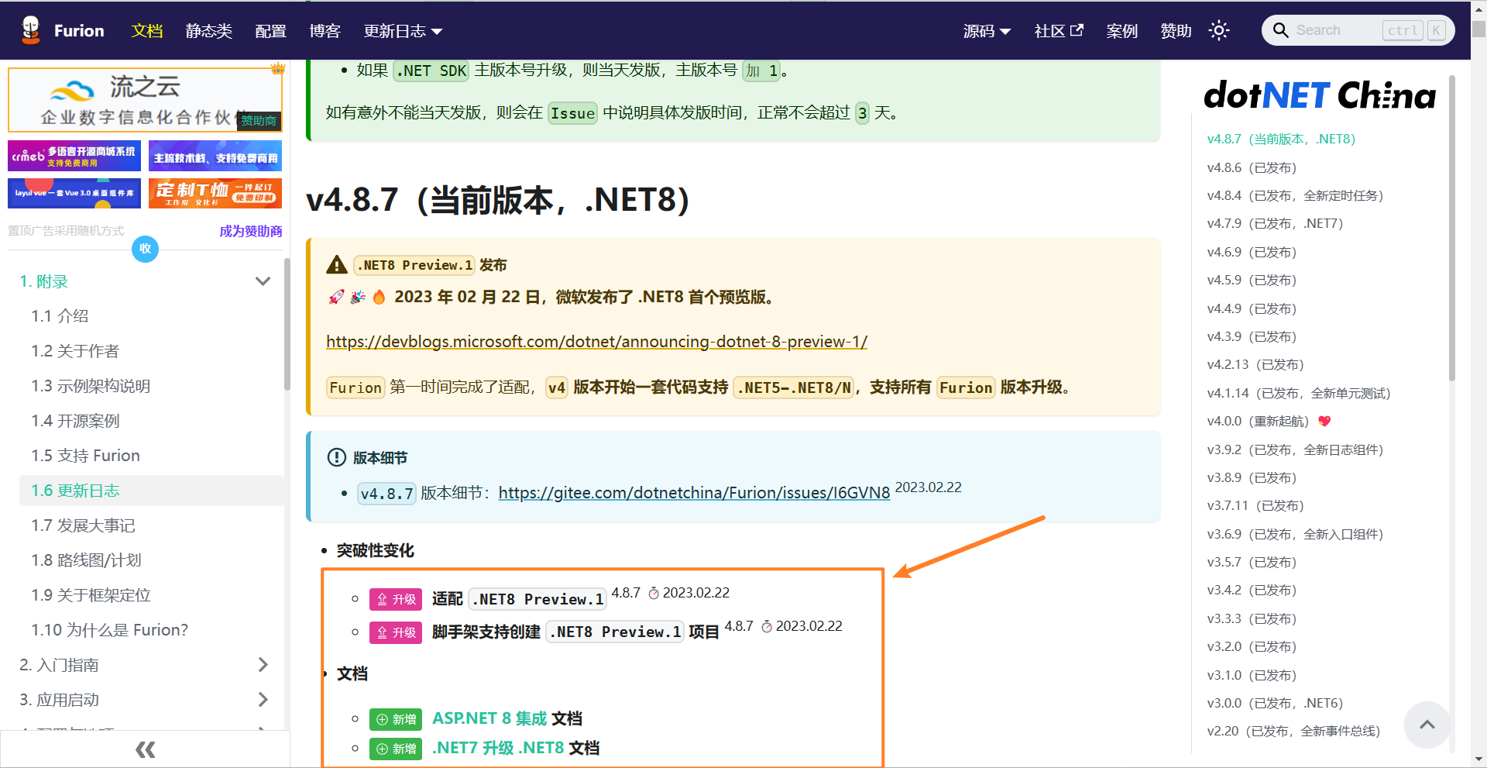This screenshot has width=1487, height=768.
Task: Open the 社区 external link
Action: tap(1059, 30)
